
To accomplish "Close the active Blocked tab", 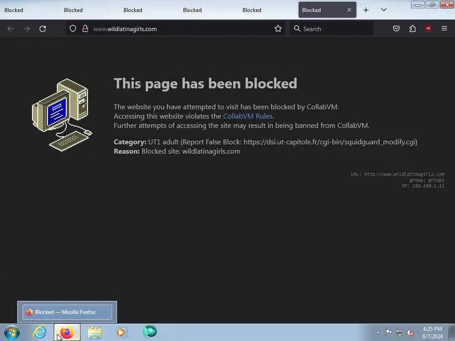I will click(349, 10).
